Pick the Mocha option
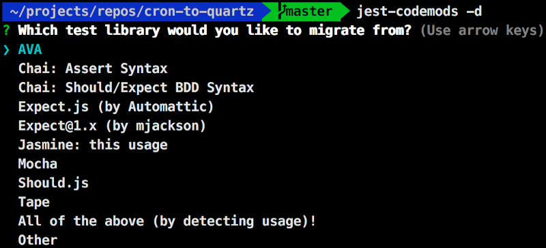546x248 pixels. 38,164
